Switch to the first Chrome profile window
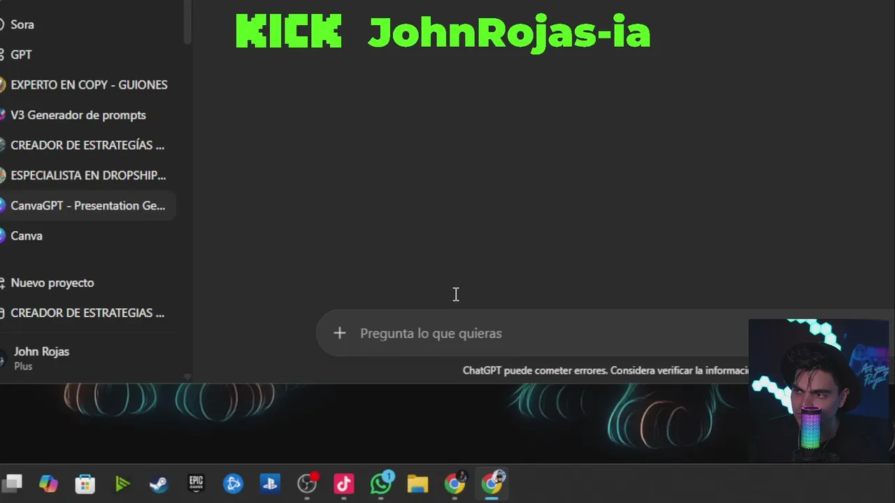The height and width of the screenshot is (503, 895). [x=454, y=483]
